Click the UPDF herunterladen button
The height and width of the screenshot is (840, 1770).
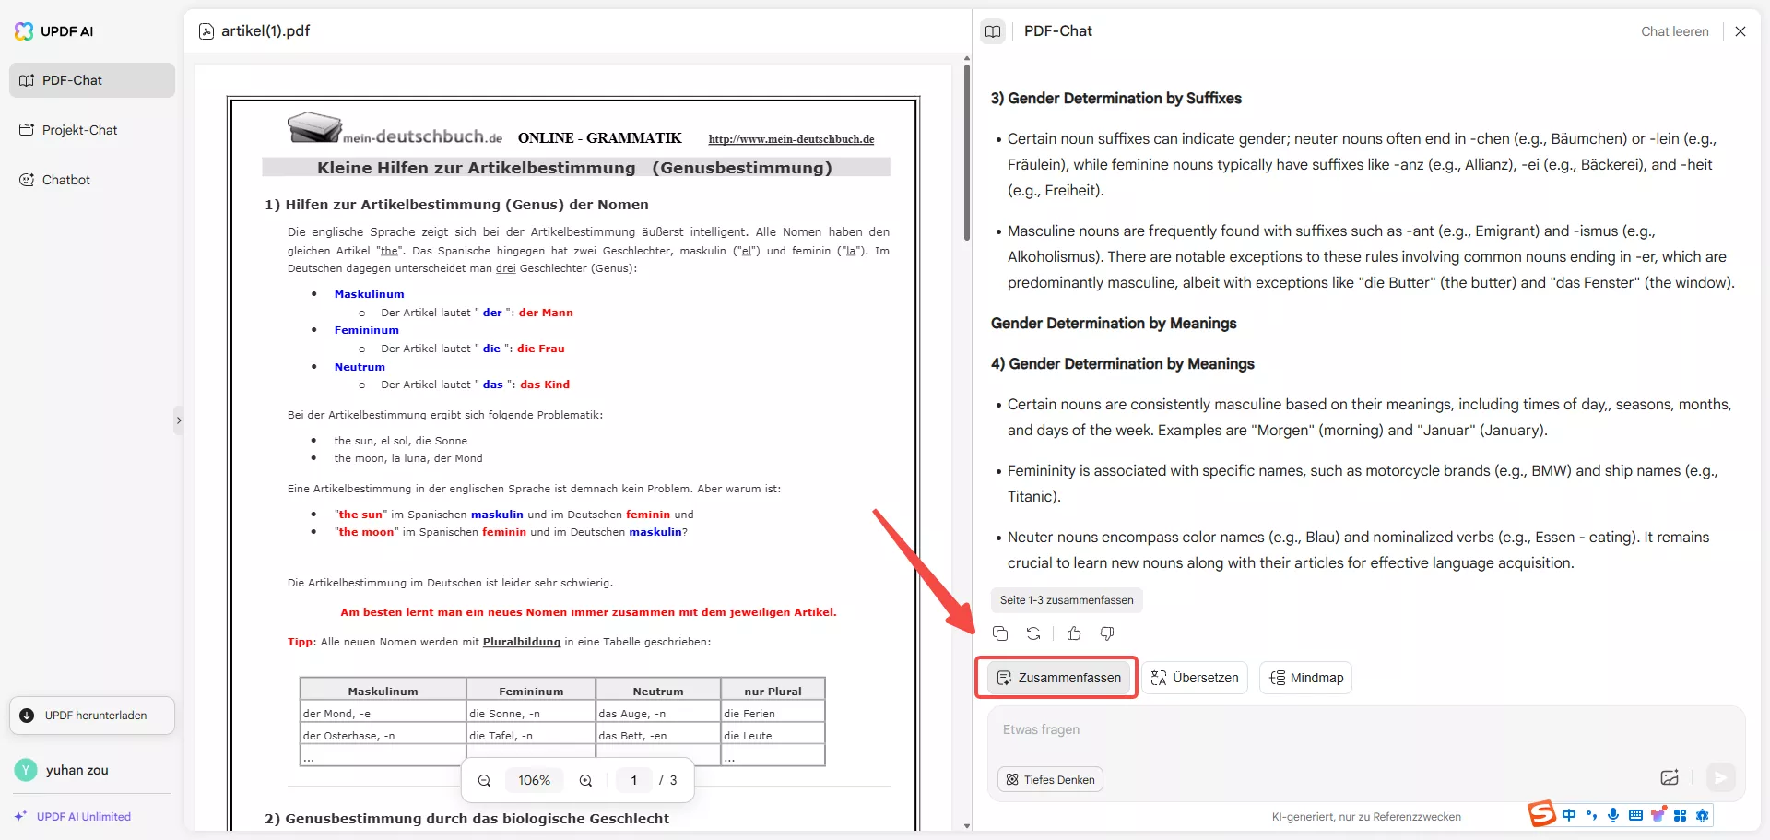(92, 716)
